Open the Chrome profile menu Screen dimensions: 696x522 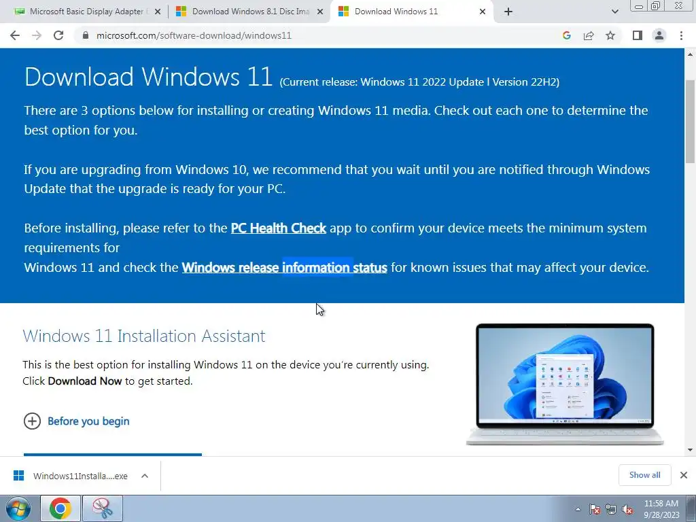(x=659, y=35)
